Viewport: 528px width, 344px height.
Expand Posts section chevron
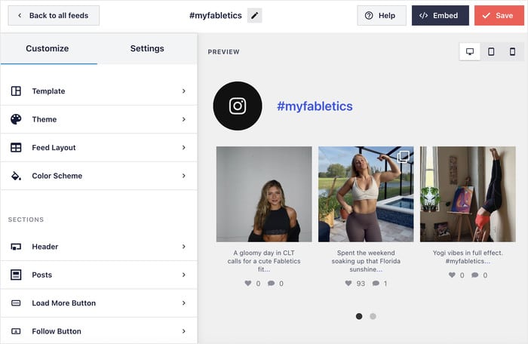click(184, 275)
